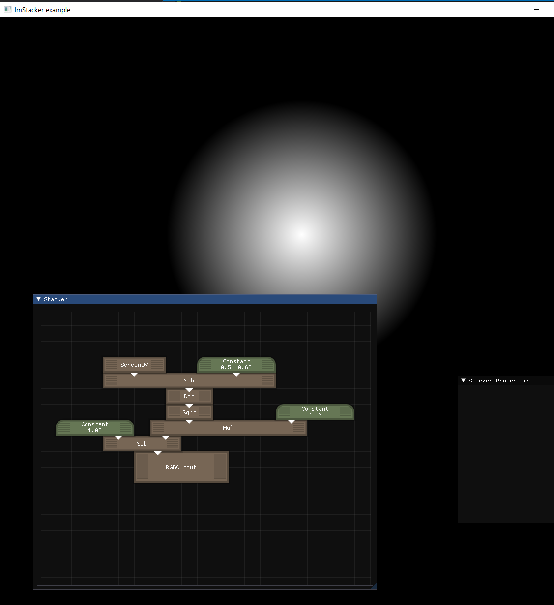
Task: Select the Constant 1.00 node
Action: pyautogui.click(x=94, y=428)
